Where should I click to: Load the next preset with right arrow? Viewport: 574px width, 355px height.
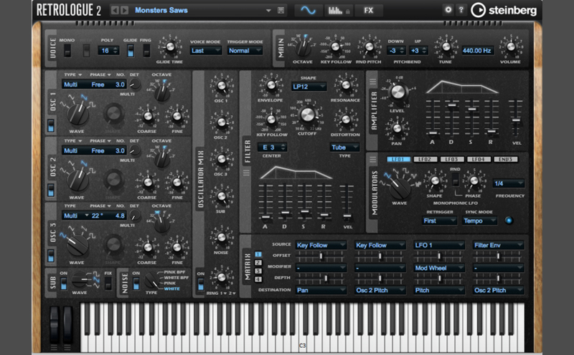[x=125, y=10]
